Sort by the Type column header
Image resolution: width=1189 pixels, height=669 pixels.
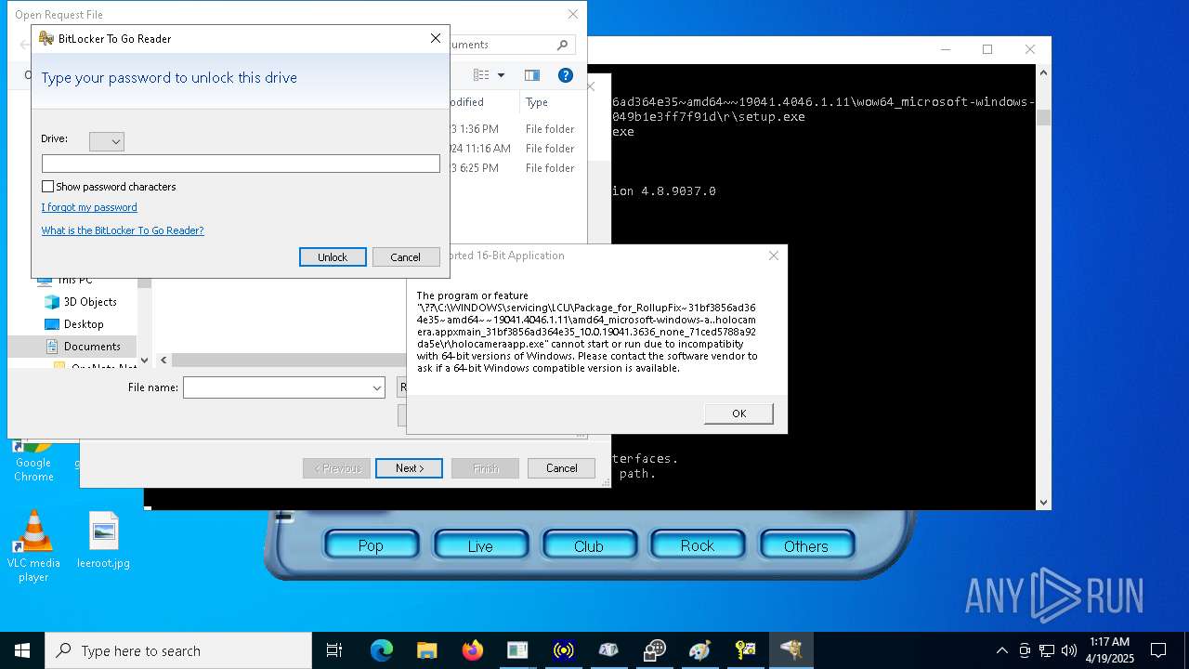click(x=537, y=102)
